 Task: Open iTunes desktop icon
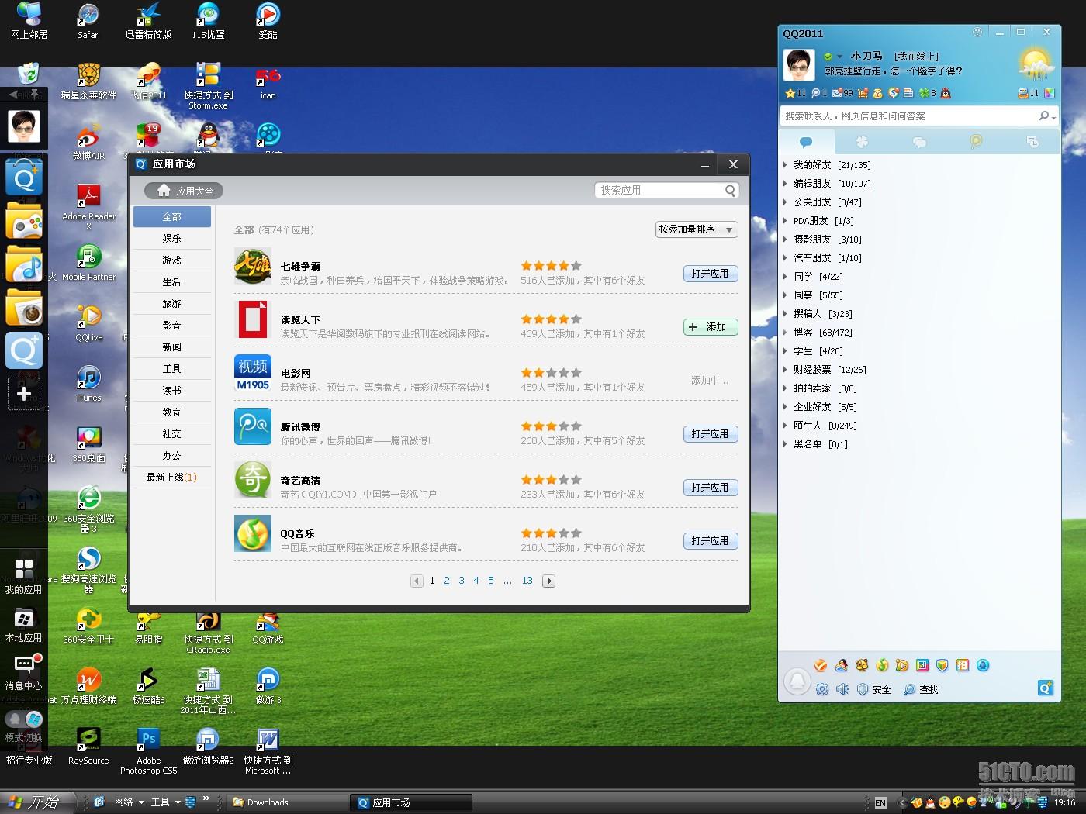(88, 383)
